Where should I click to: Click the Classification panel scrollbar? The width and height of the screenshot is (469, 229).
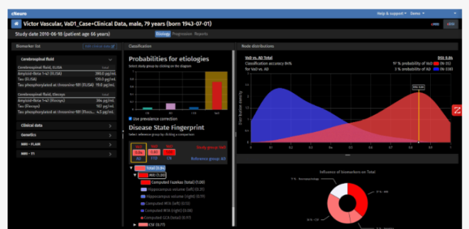(234, 138)
